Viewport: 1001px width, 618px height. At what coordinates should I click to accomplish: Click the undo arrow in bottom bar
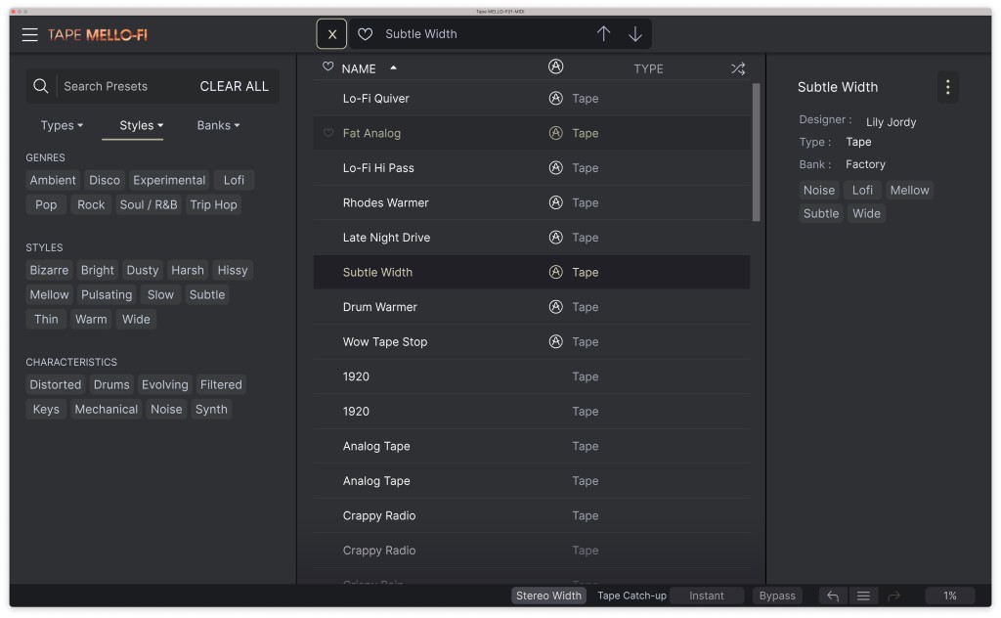point(833,596)
